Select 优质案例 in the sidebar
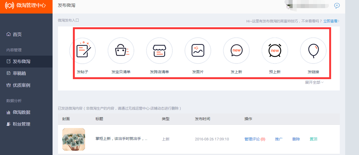359x155 pixels. click(21, 85)
